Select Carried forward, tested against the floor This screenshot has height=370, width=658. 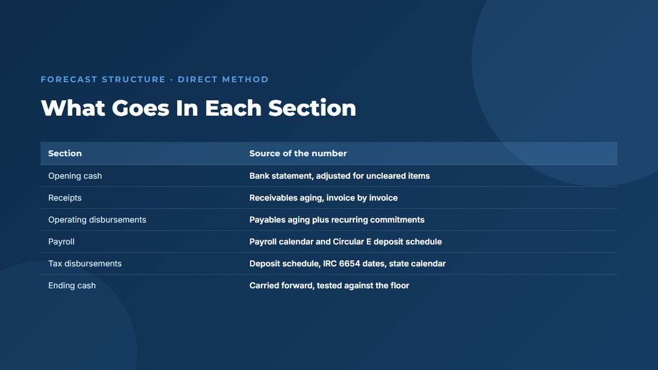point(329,286)
